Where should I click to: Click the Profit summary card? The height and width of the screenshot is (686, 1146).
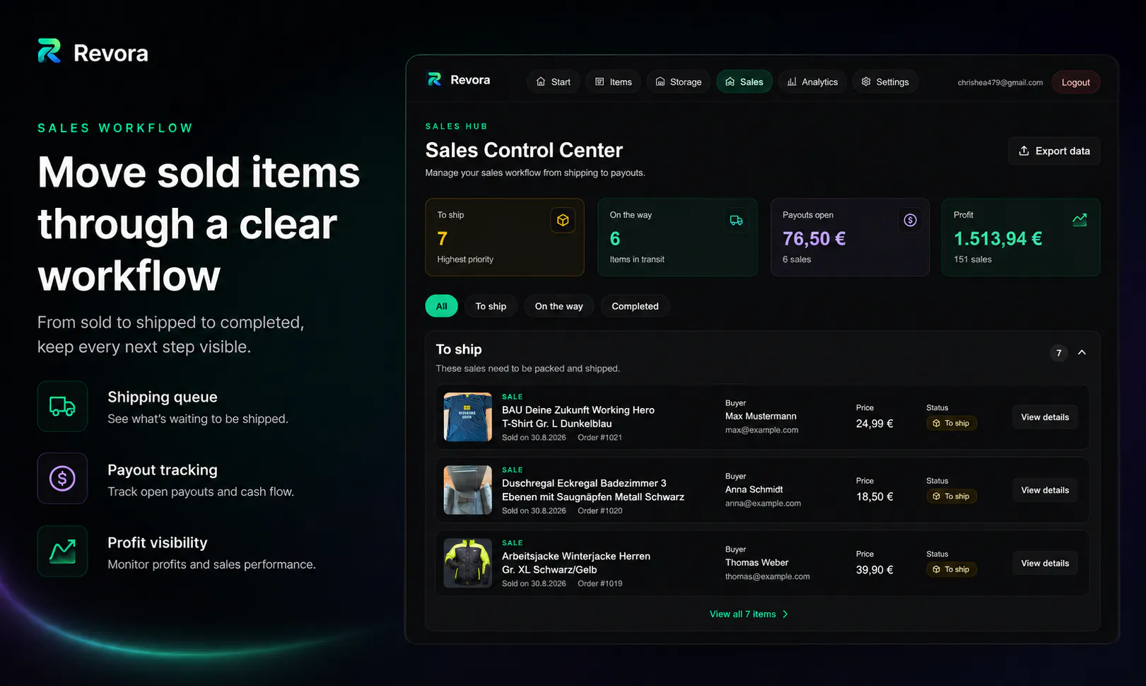[x=1021, y=237]
